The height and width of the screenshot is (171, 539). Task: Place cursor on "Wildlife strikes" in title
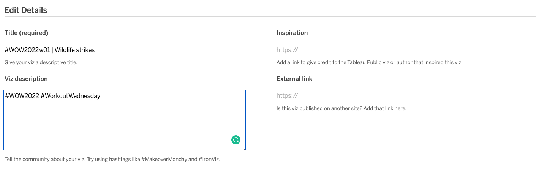pyautogui.click(x=75, y=50)
